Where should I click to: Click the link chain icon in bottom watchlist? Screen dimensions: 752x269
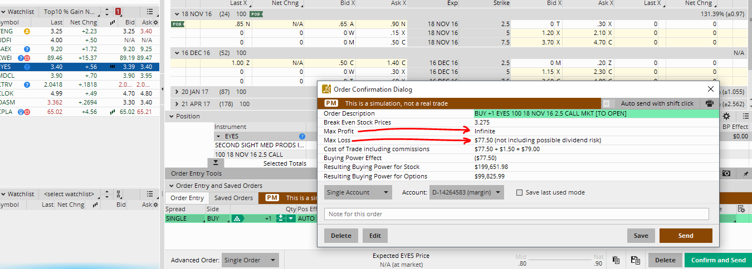coord(119,194)
